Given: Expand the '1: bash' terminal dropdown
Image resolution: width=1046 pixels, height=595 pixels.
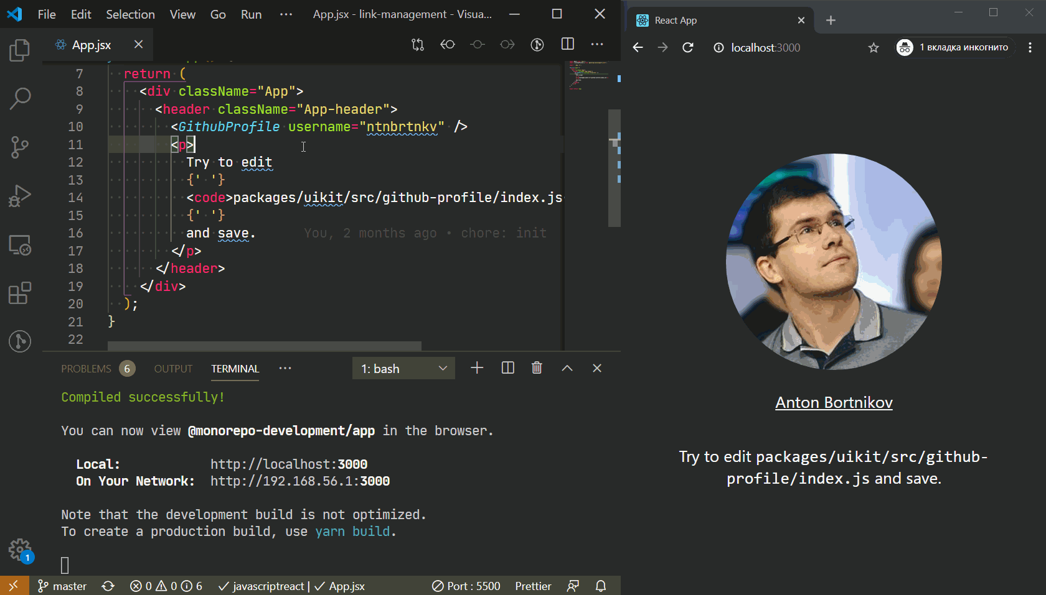Looking at the screenshot, I should (403, 369).
